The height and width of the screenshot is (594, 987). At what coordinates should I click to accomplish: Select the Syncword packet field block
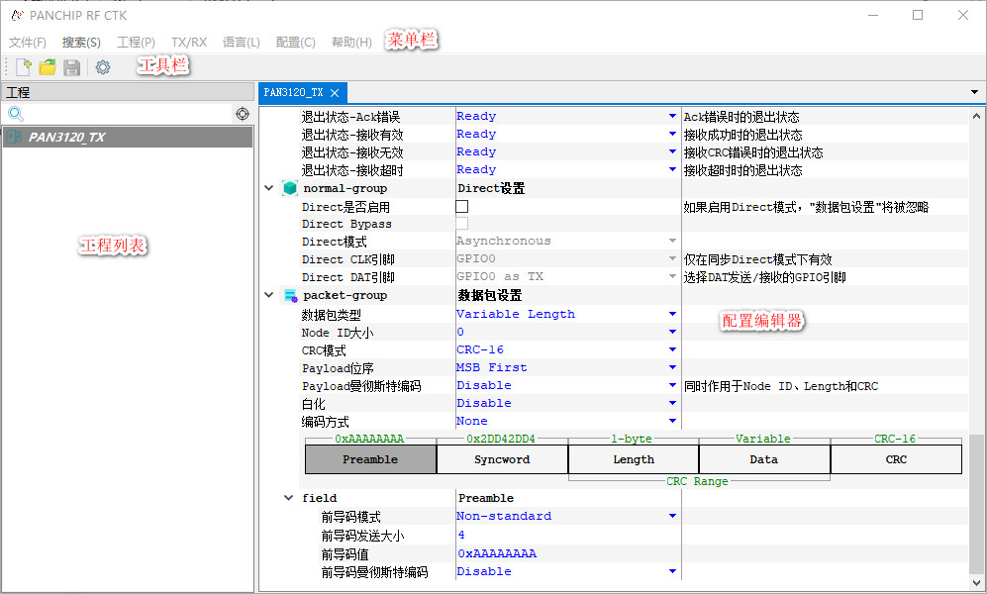(502, 459)
